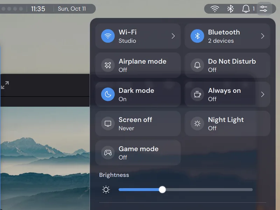Screen dimensions: 280x210
Task: Toggle Wi-Fi using its round blue icon
Action: point(108,36)
